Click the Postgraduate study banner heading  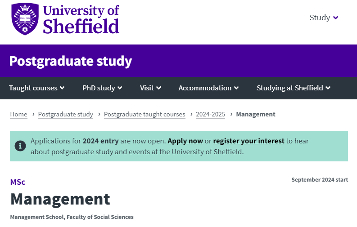pyautogui.click(x=71, y=61)
